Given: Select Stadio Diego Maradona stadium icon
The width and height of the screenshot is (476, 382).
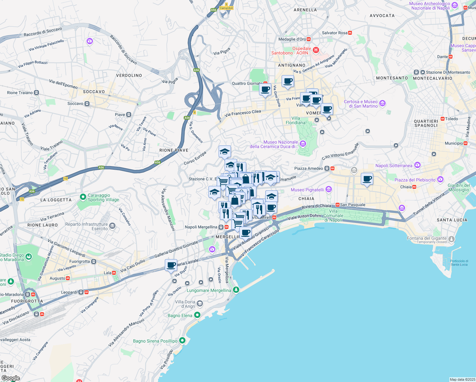Looking at the screenshot, I should click(x=28, y=257).
